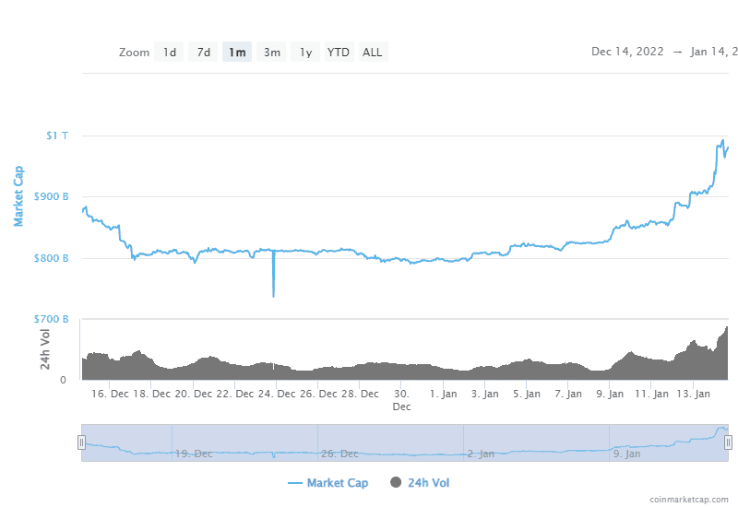Screen dimensions: 738x507
Task: Click the blue Market Cap legend line
Action: (295, 482)
